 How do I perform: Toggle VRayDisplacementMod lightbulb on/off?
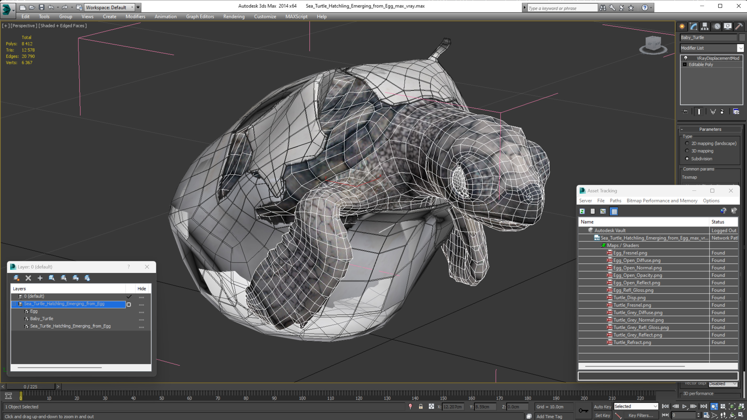tap(685, 58)
